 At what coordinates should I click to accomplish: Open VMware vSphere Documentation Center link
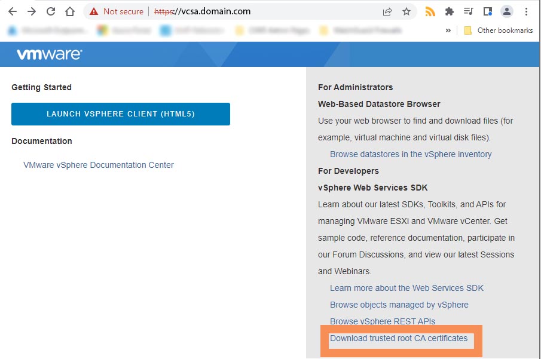tap(98, 165)
